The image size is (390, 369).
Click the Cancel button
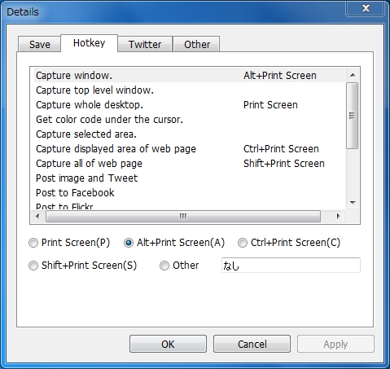coord(252,344)
